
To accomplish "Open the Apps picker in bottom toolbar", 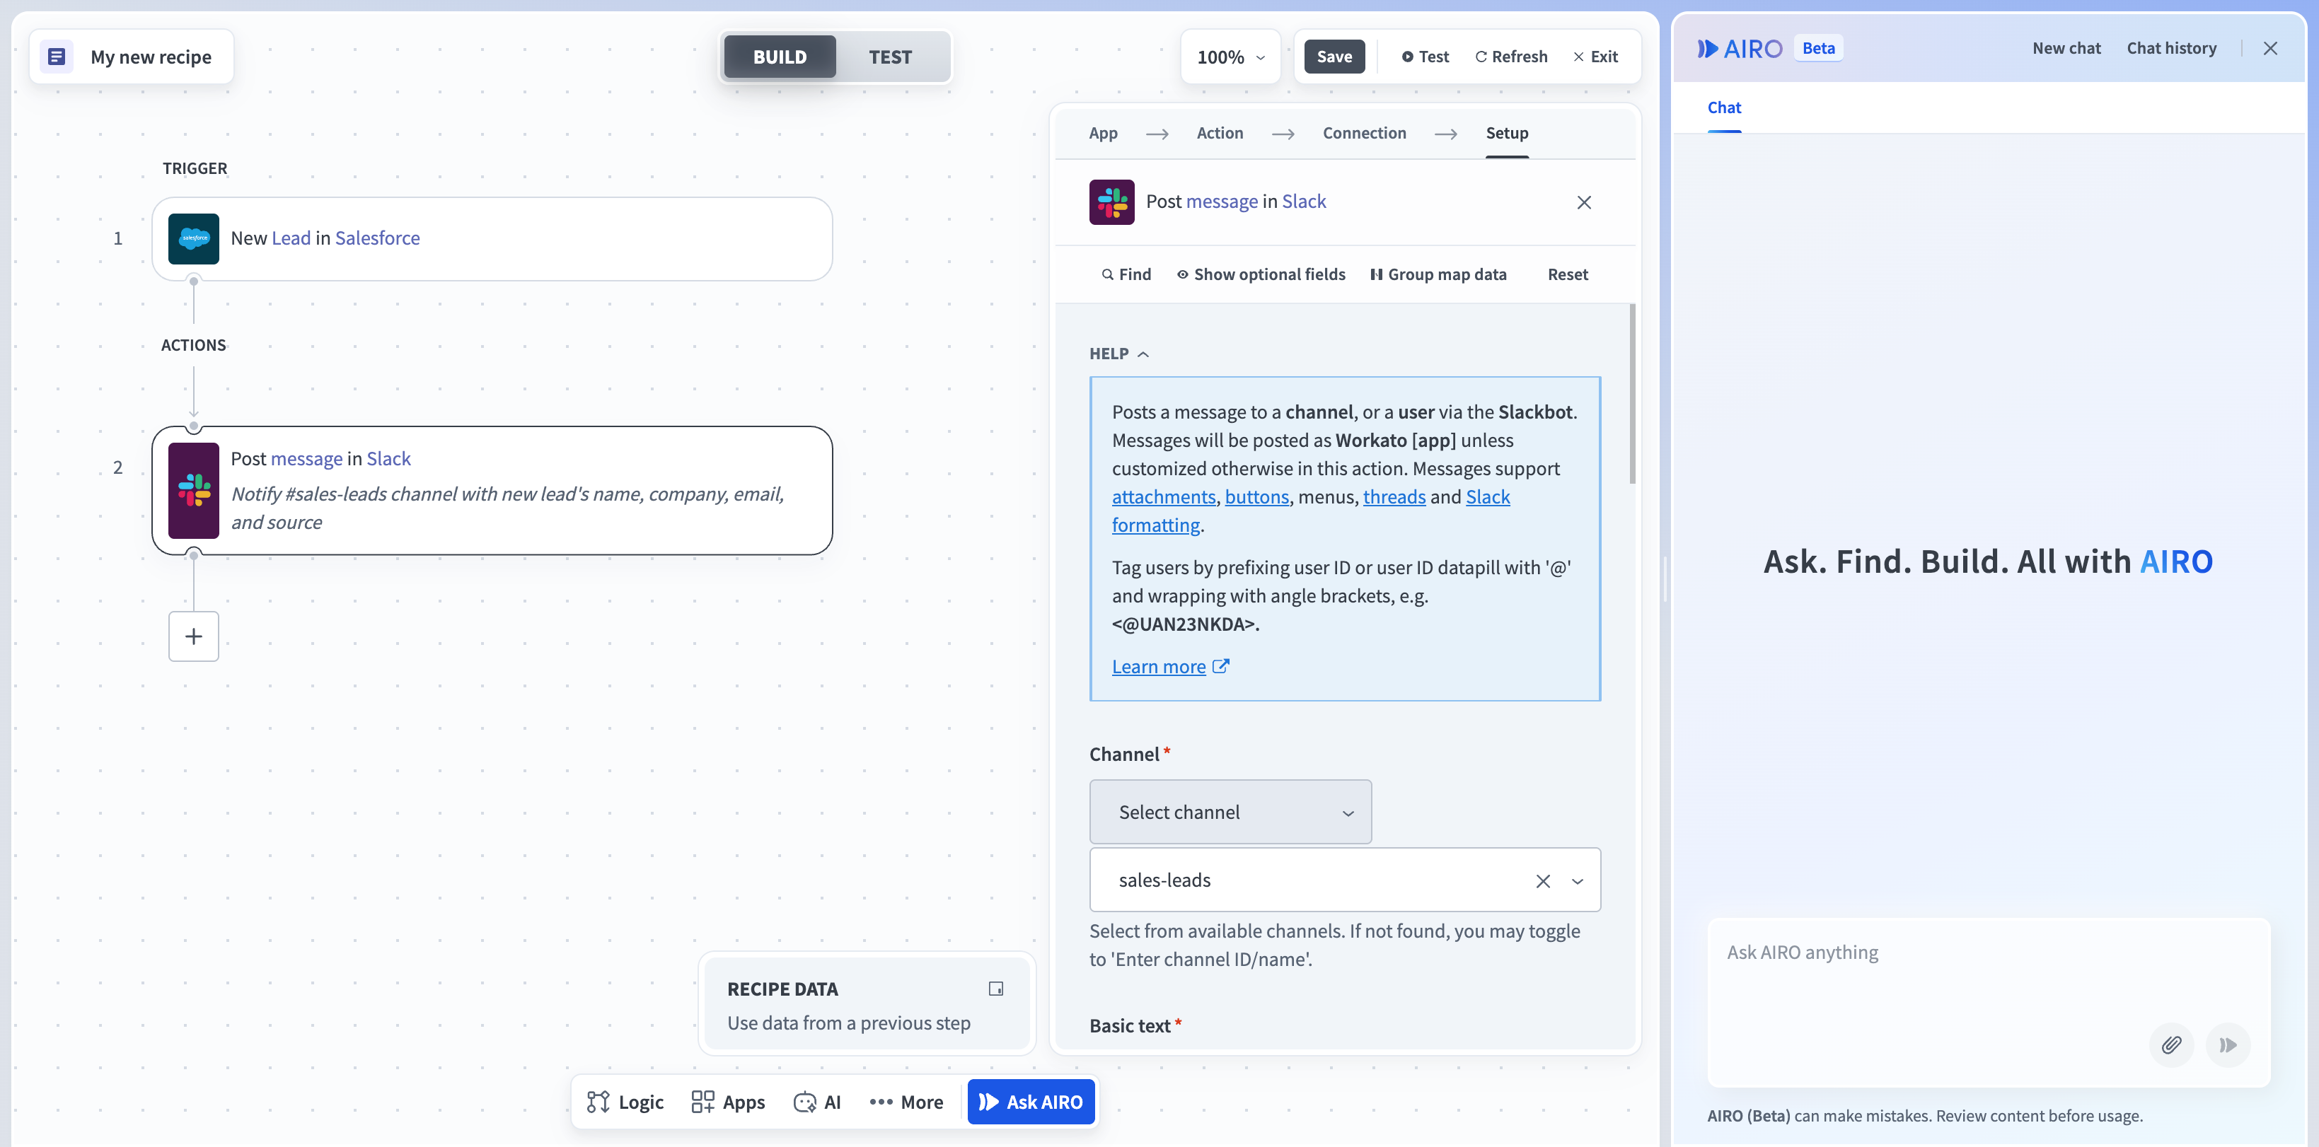I will [727, 1102].
